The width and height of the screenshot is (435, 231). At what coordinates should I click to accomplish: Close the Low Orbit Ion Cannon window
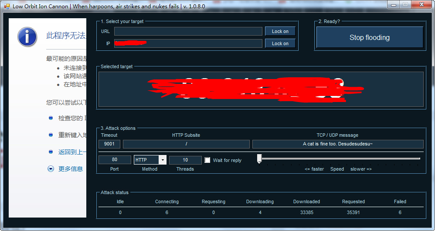point(421,4)
